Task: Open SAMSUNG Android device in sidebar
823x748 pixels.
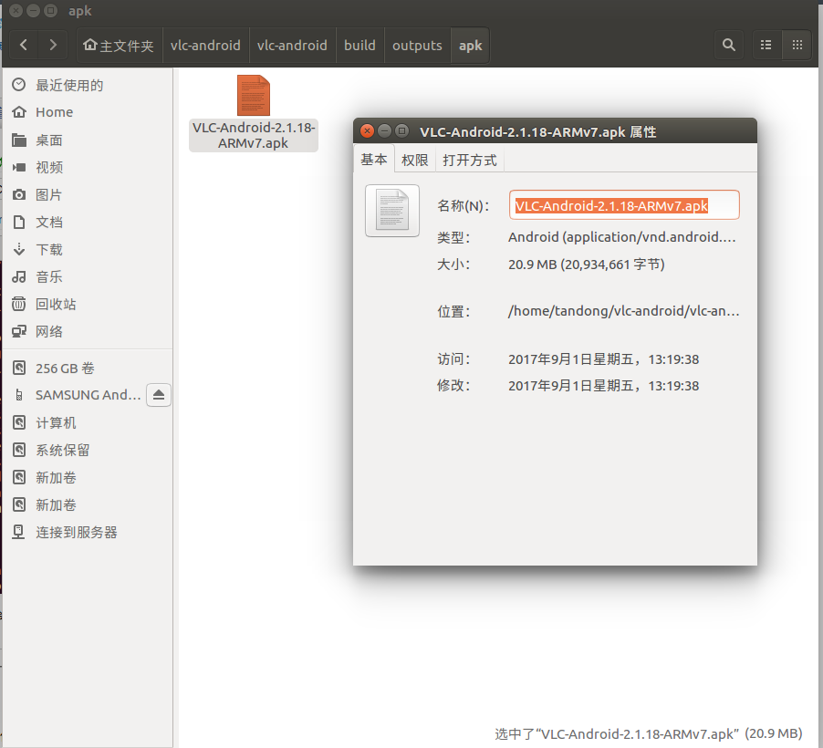Action: (75, 395)
